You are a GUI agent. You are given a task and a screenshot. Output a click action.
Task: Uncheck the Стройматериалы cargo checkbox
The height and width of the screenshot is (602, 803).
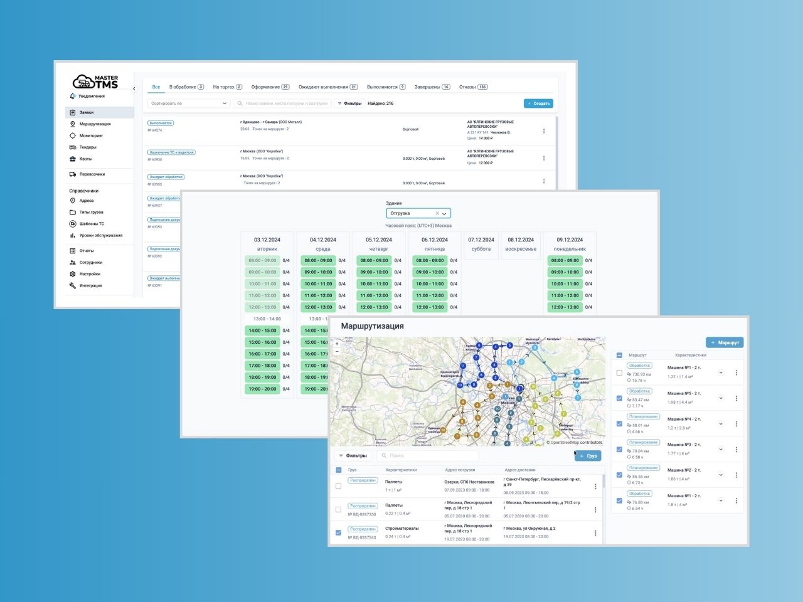[339, 532]
